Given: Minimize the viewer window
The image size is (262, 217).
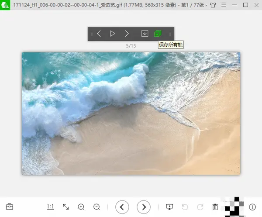Looking at the screenshot, I should pos(234,5).
